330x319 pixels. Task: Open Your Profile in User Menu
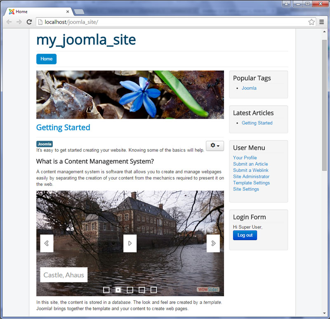click(x=245, y=158)
